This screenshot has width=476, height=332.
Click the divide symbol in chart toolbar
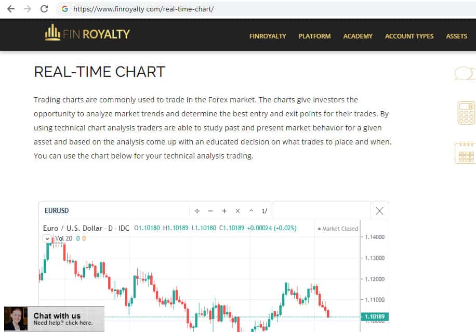197,211
